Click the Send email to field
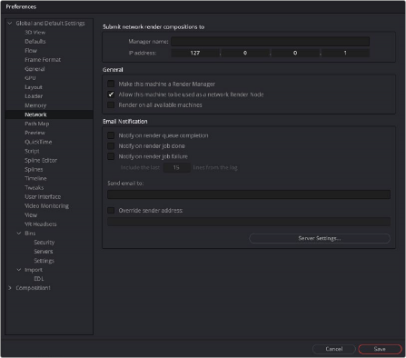The width and height of the screenshot is (406, 358). click(x=249, y=194)
